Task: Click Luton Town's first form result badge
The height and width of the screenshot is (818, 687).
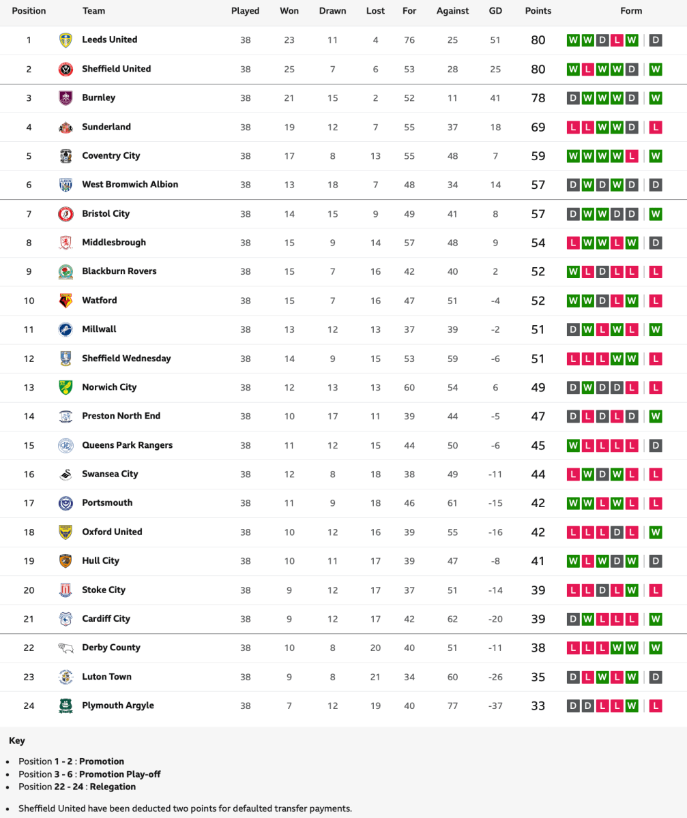Action: (573, 677)
